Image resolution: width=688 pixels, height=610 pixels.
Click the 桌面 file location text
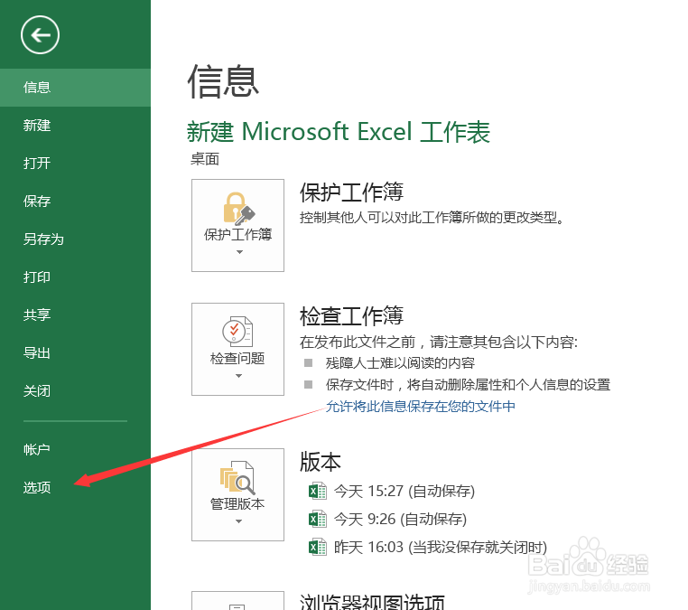tap(205, 159)
